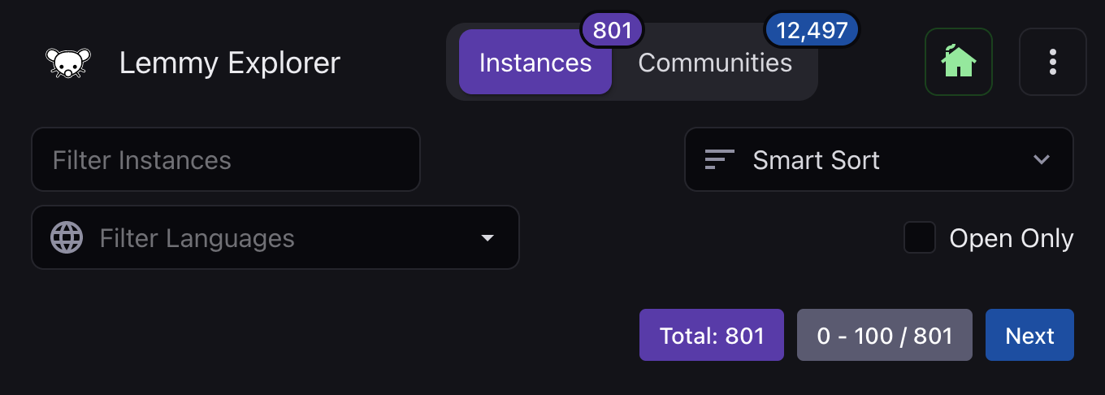The image size is (1105, 395).
Task: Click the sort lines icon beside Smart Sort
Action: [720, 160]
